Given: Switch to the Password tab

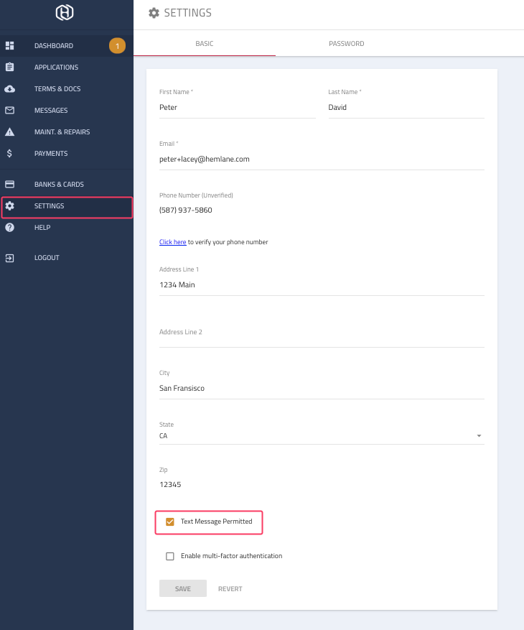Looking at the screenshot, I should (x=346, y=43).
